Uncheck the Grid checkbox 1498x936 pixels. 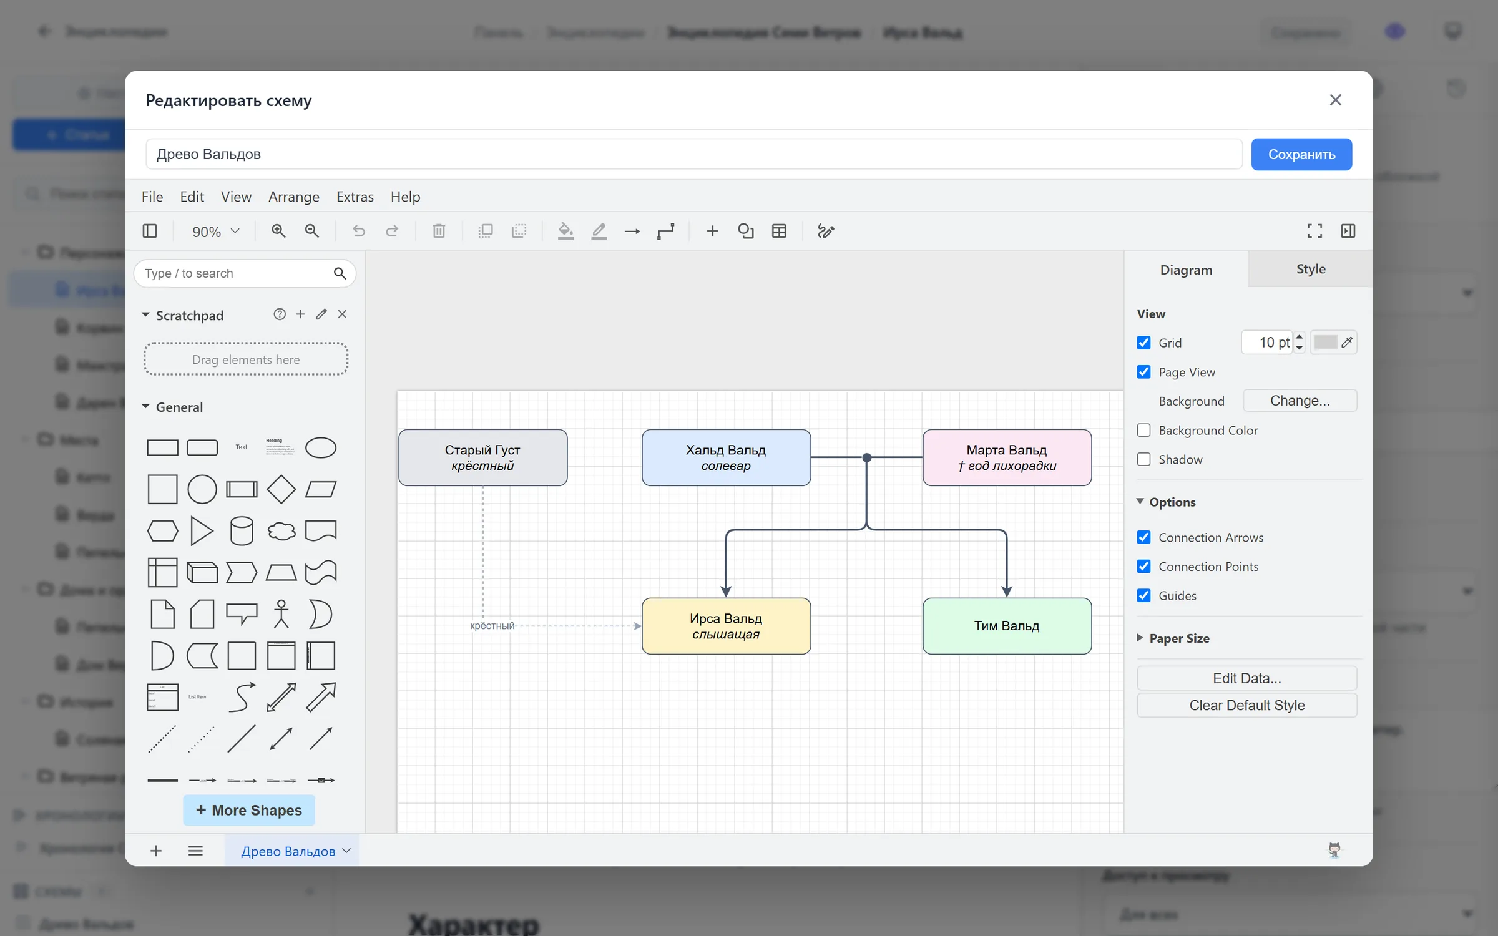pyautogui.click(x=1143, y=343)
